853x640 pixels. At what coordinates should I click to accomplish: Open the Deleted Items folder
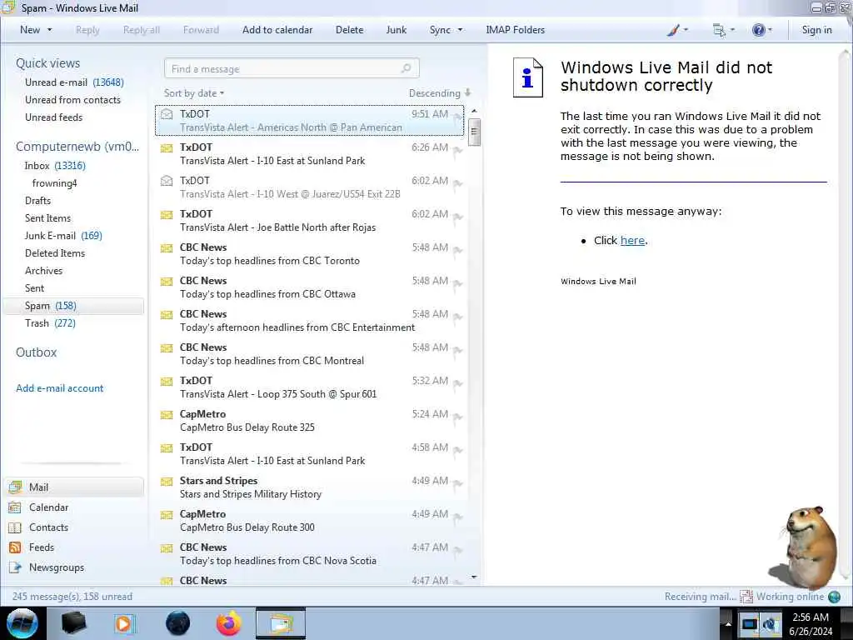[x=54, y=253]
